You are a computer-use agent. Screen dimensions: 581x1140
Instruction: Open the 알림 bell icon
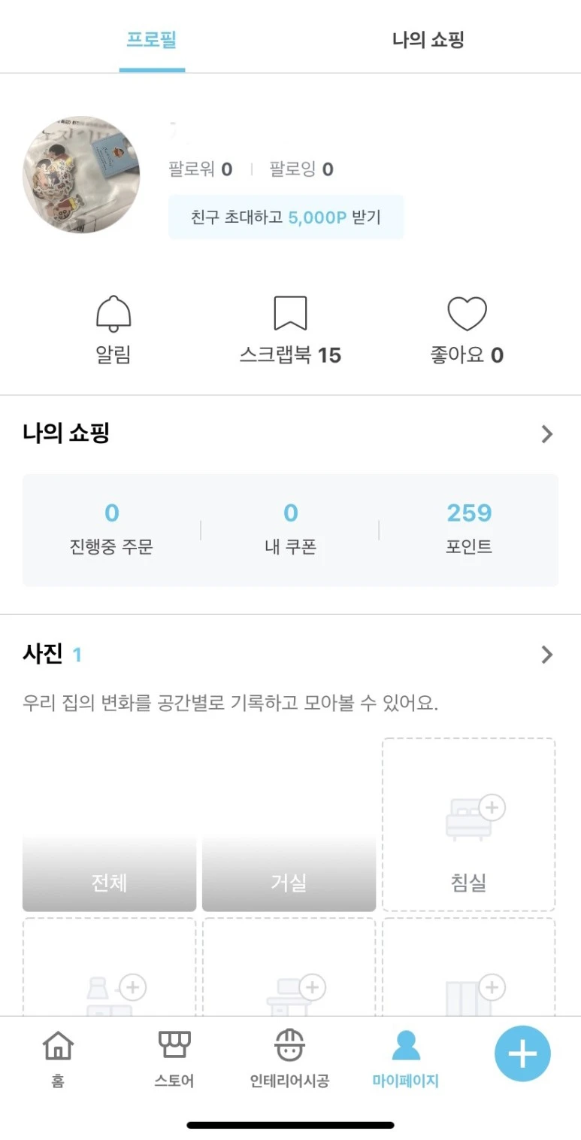(x=113, y=314)
